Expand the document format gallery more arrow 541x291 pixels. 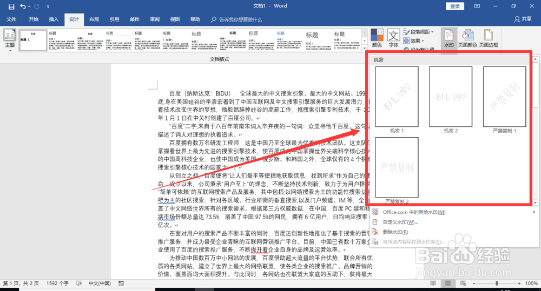(x=364, y=48)
